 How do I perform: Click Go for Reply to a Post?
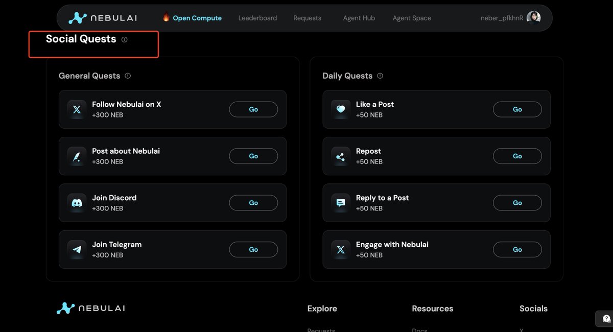517,203
